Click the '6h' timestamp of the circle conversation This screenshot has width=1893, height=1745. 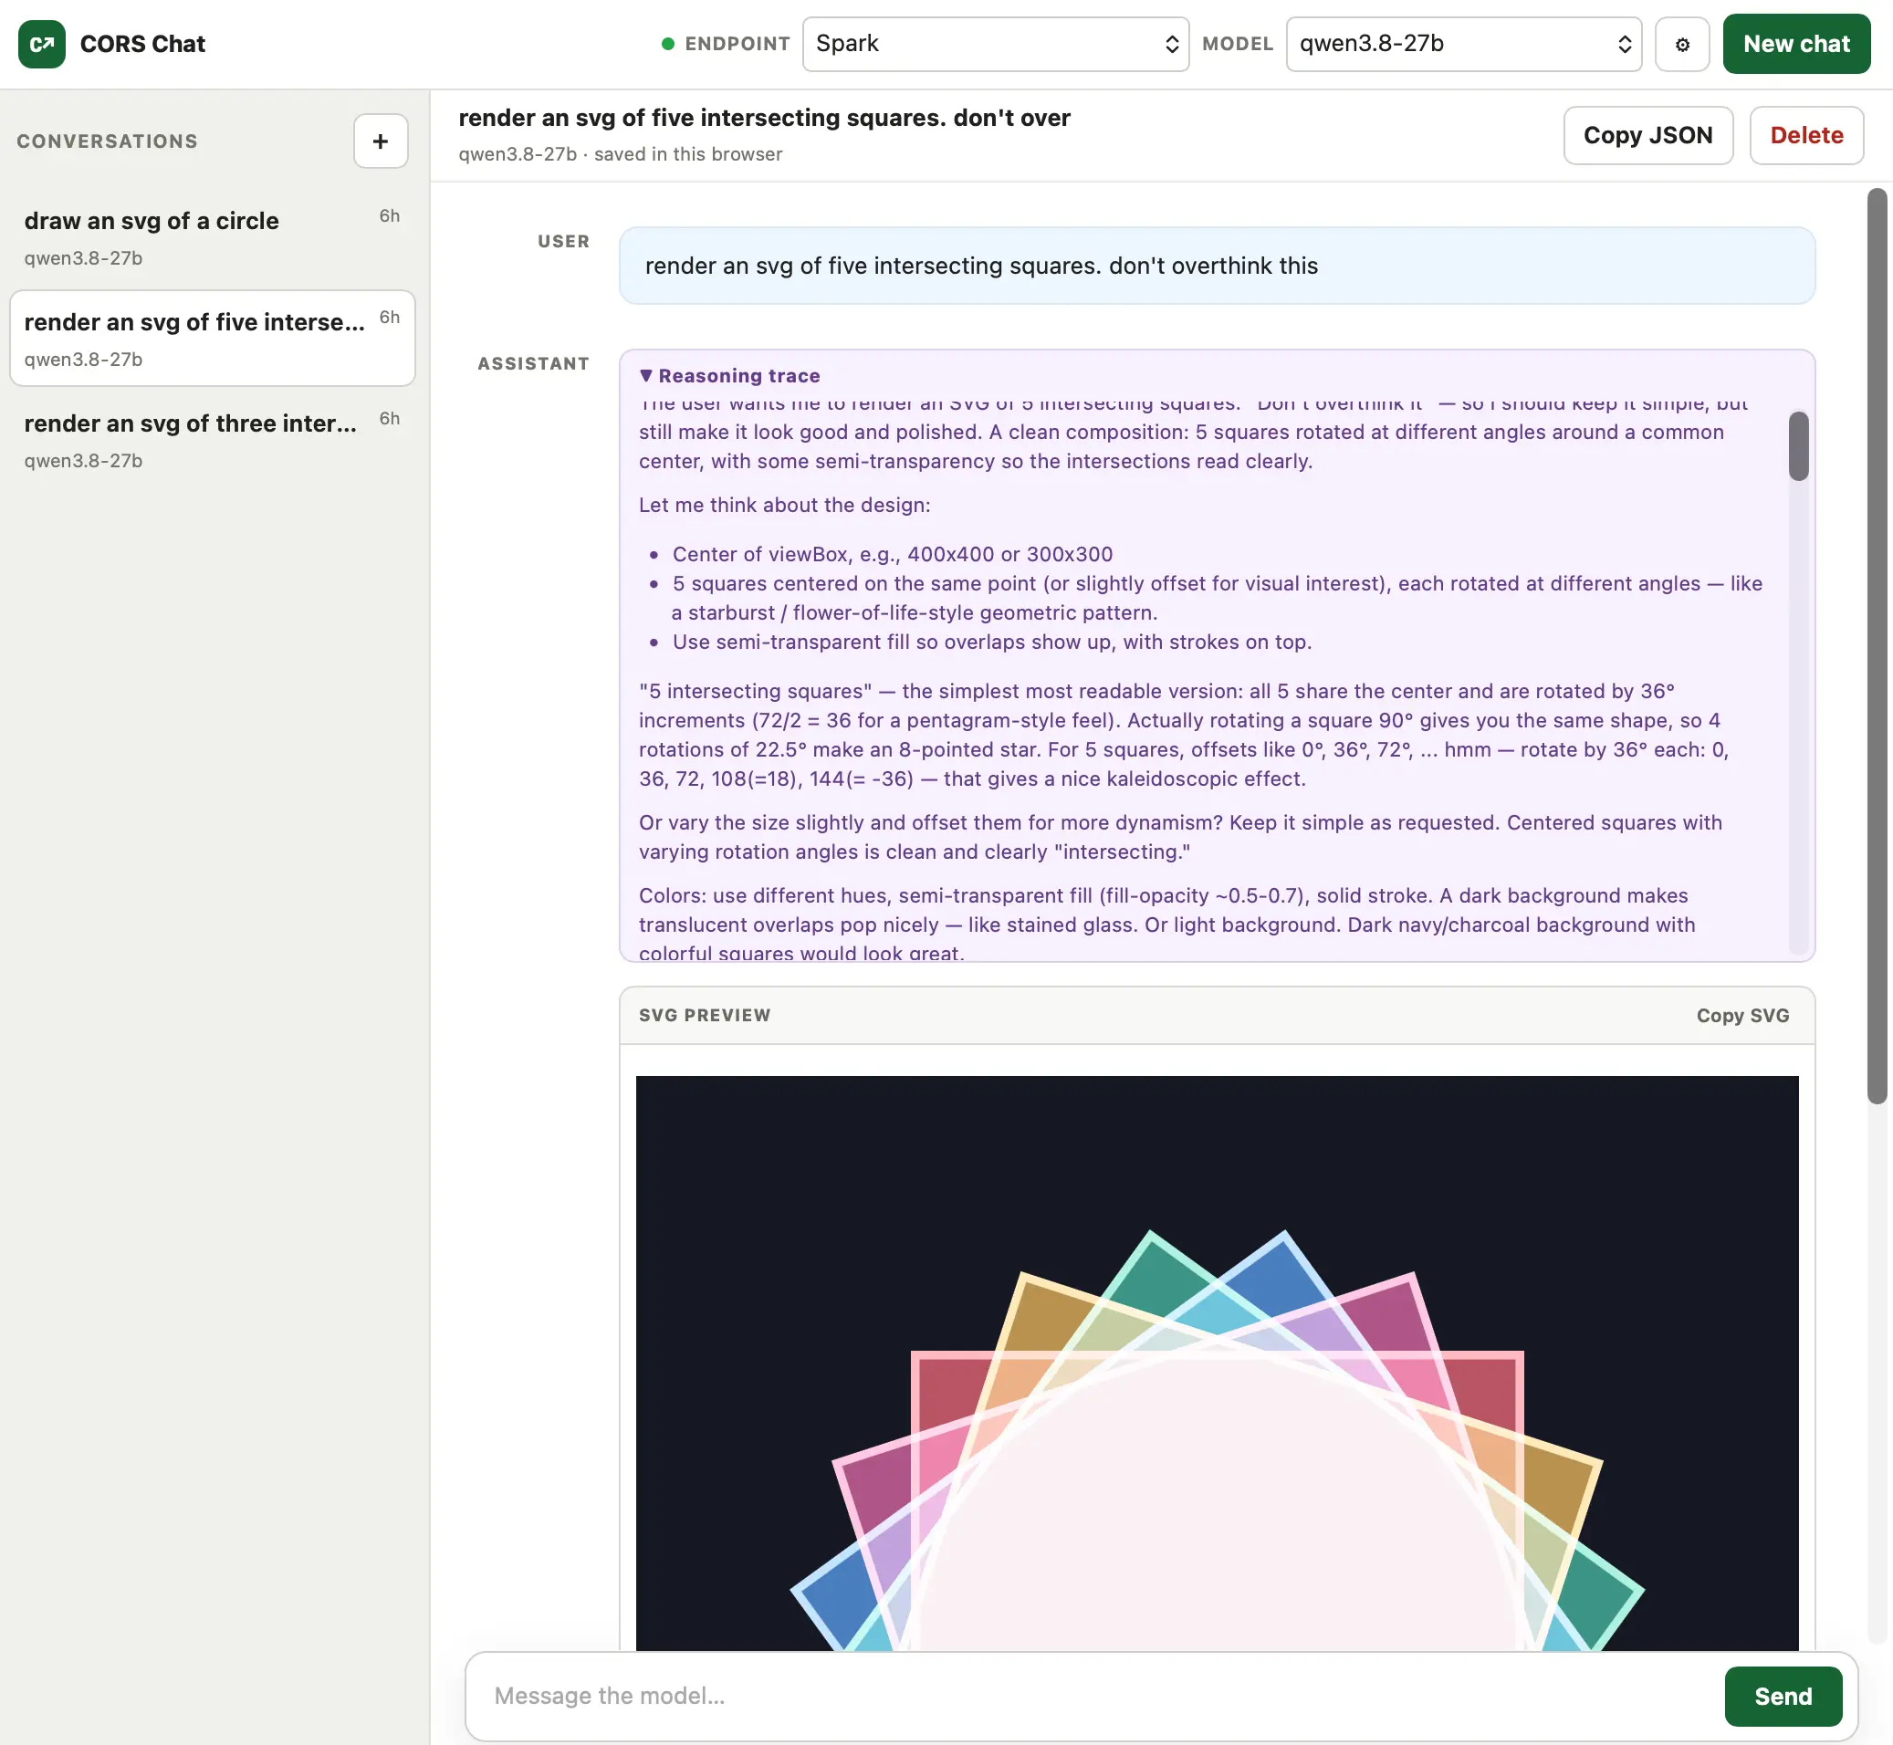pyautogui.click(x=389, y=215)
